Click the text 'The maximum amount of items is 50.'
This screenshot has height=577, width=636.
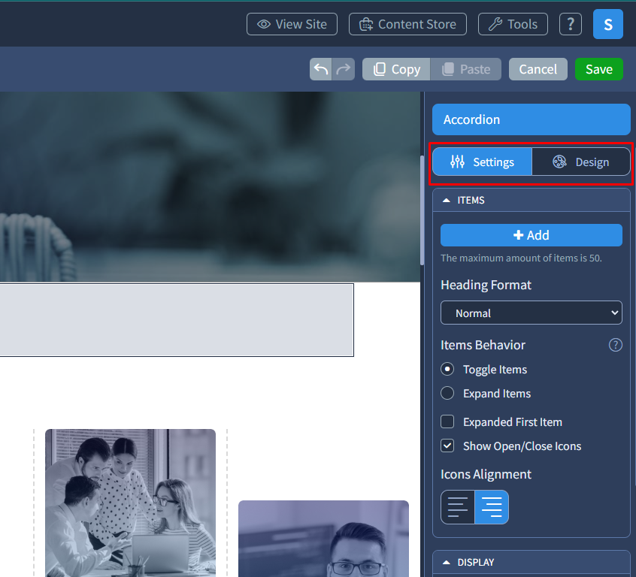pos(521,258)
